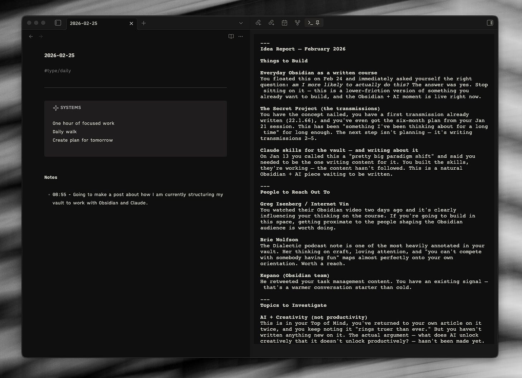The image size is (522, 378).
Task: Navigate back with the left arrow
Action: click(31, 37)
